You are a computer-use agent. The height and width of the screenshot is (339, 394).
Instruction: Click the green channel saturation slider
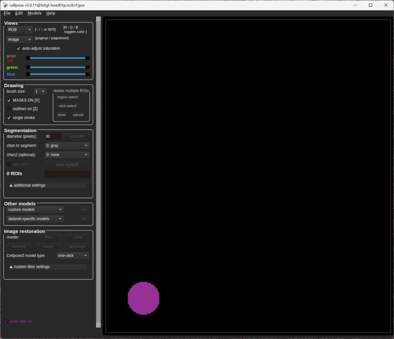58,67
